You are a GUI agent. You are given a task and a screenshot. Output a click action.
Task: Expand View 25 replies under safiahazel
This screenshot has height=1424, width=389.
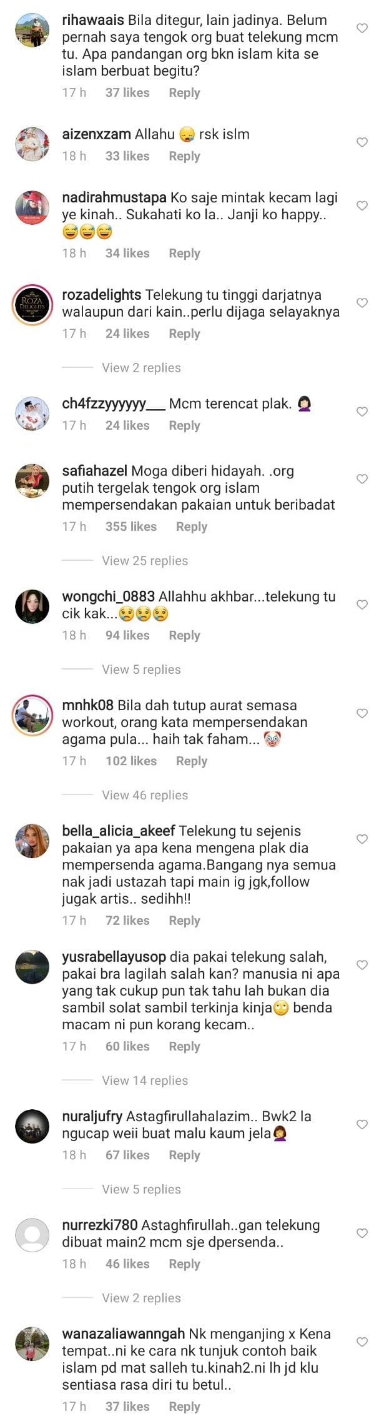coord(145,561)
